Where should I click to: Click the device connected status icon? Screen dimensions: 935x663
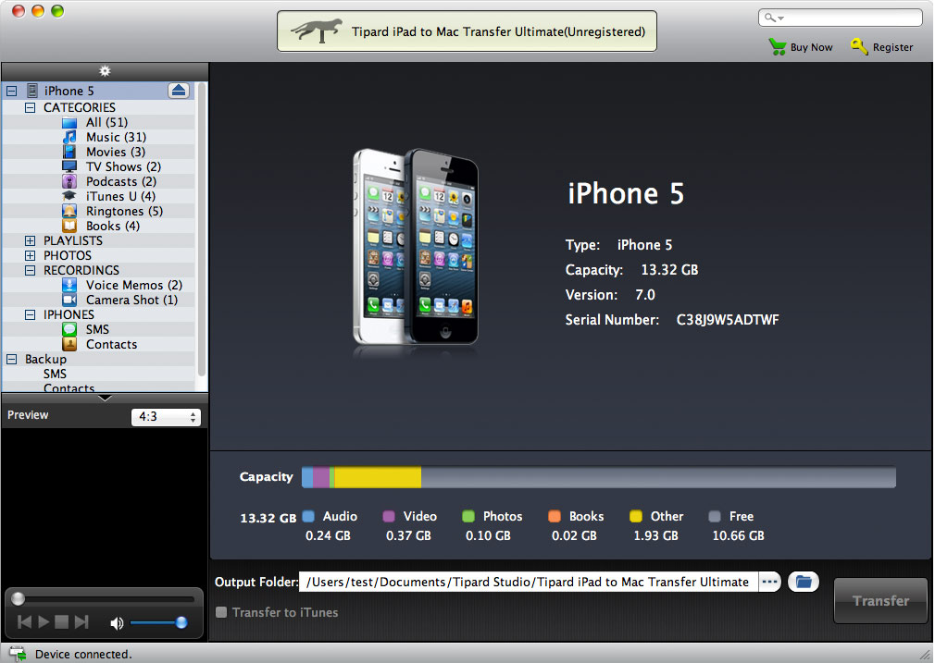coord(18,654)
